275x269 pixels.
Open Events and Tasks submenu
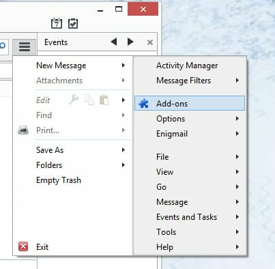pos(190,217)
